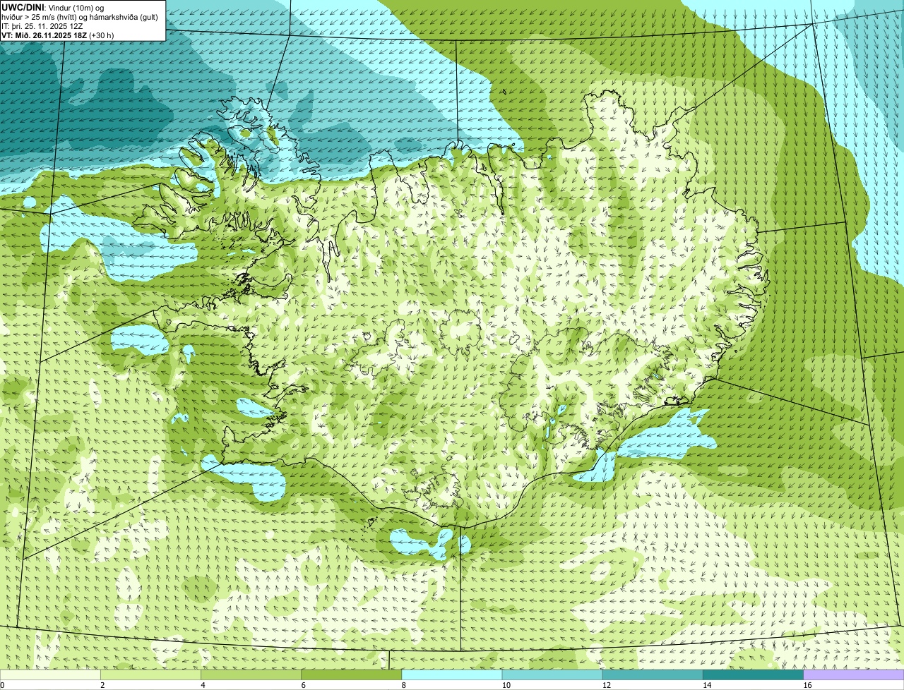
Task: Click the legend scale label "16"
Action: point(807,685)
